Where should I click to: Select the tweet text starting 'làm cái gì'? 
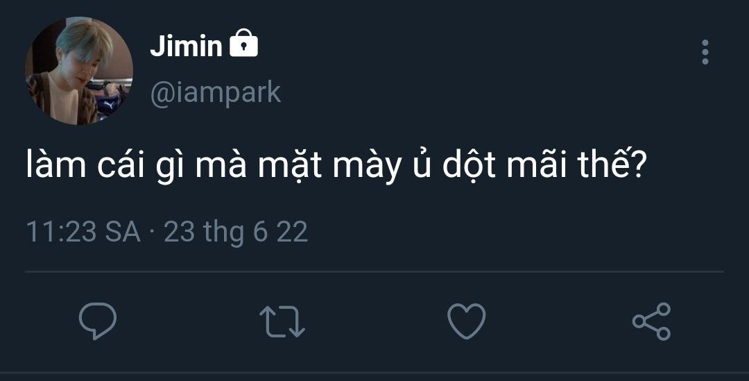coord(336,165)
